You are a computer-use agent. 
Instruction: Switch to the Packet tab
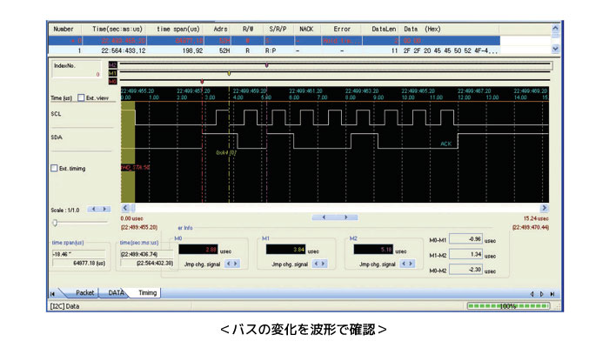[85, 293]
